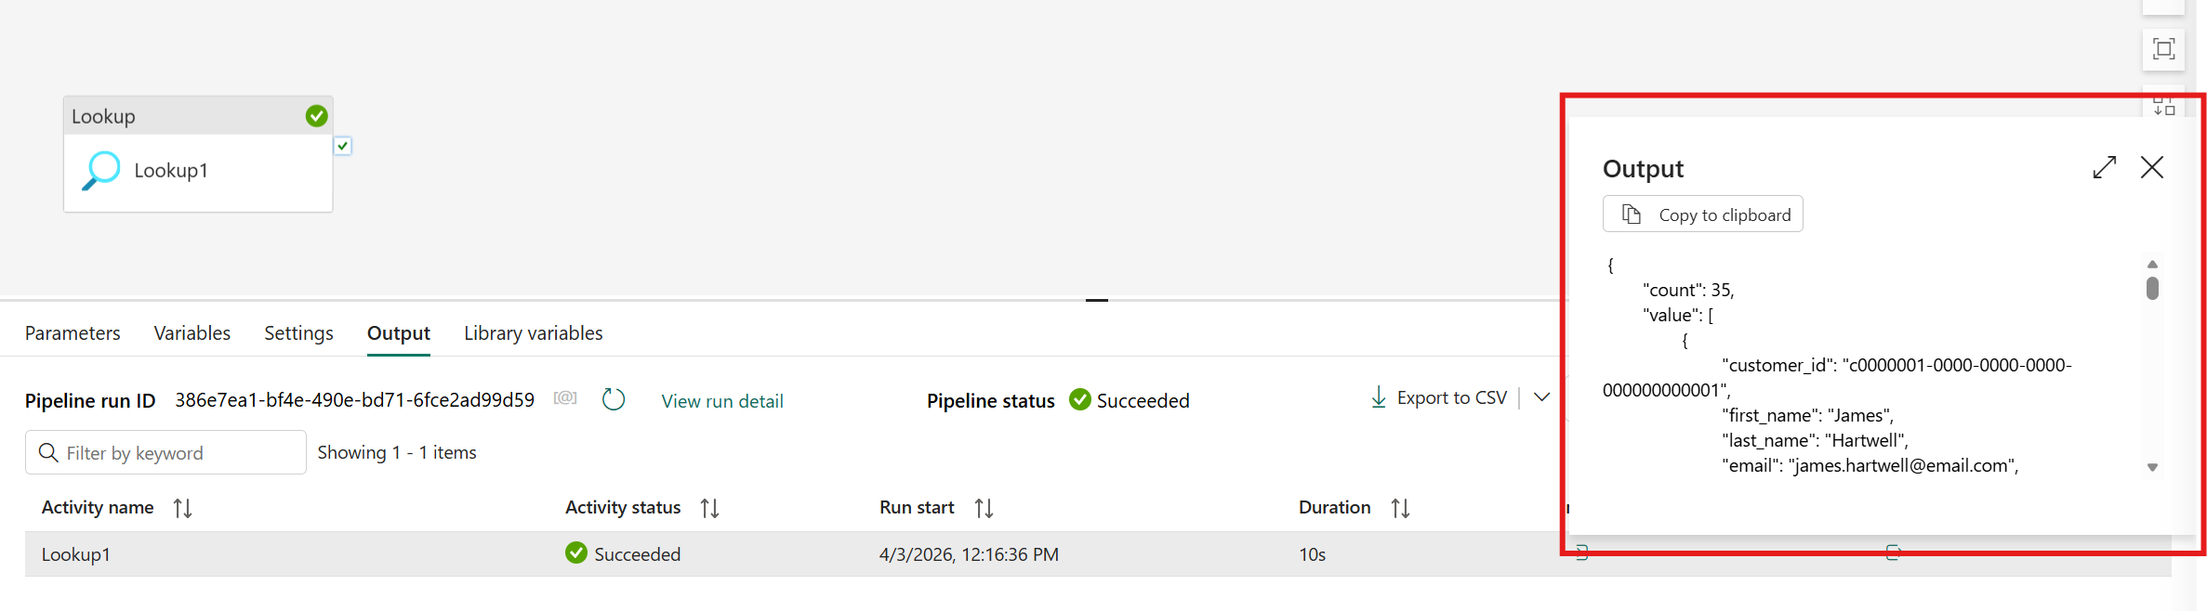
Task: Switch to the Settings tab
Action: (x=298, y=333)
